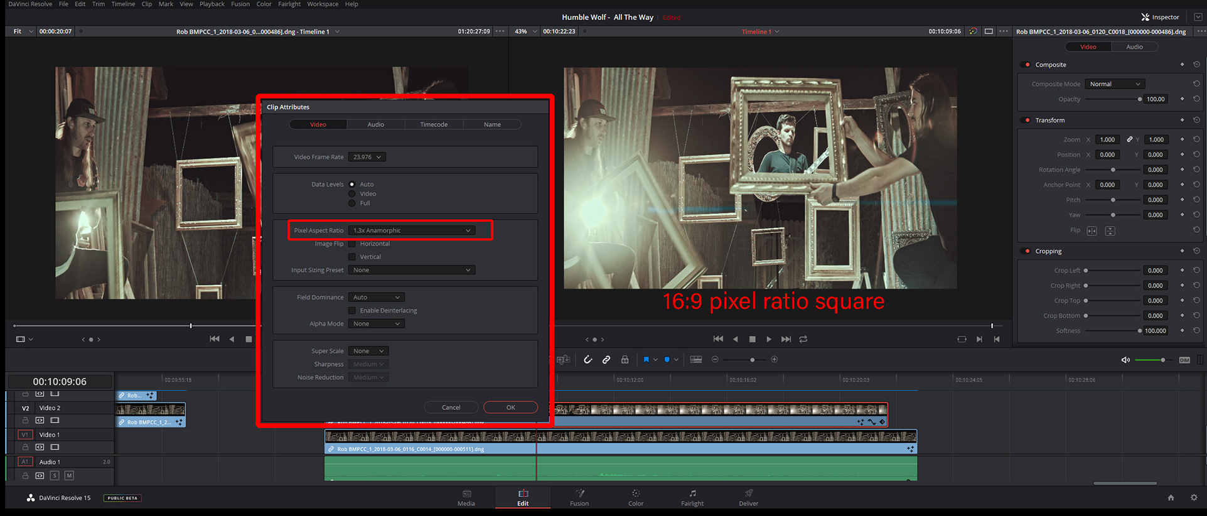The width and height of the screenshot is (1207, 516).
Task: Jump to first frame in timeline viewer
Action: click(718, 339)
